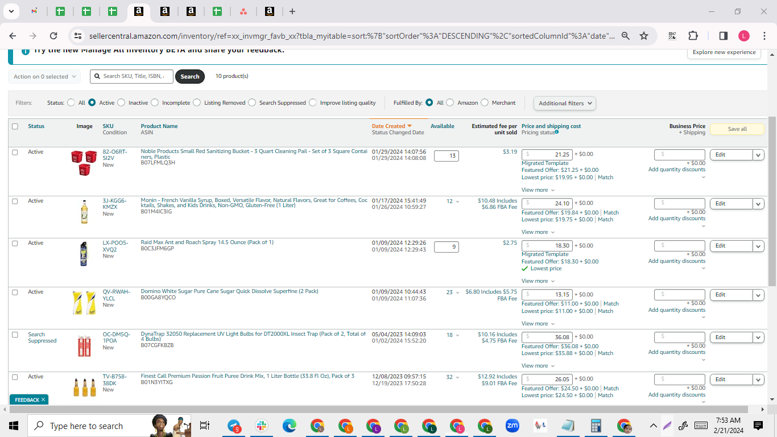
Task: Expand View more for Domino Sugar row
Action: [x=538, y=324]
